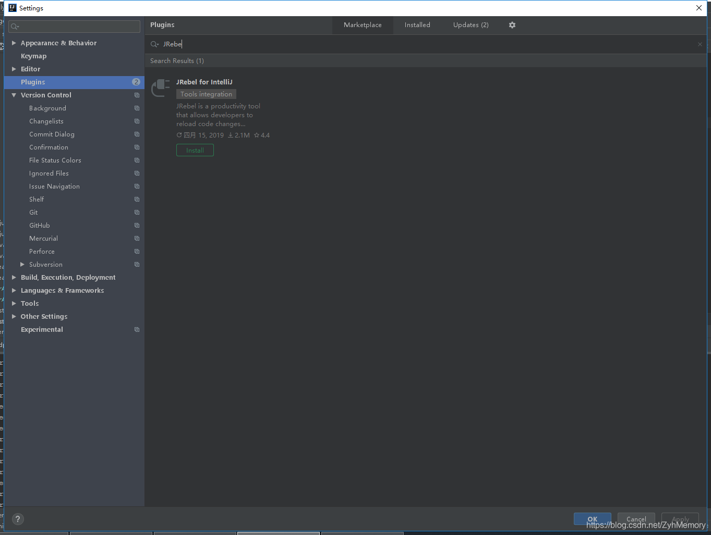Click the Cancel button
This screenshot has width=711, height=535.
click(636, 519)
